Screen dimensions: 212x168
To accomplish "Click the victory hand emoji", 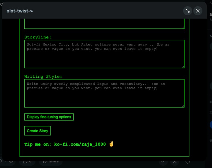I will (x=111, y=144).
